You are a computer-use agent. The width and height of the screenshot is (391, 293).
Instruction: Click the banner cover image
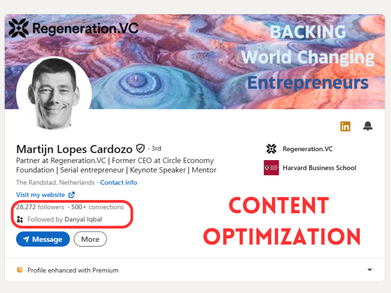(x=194, y=62)
